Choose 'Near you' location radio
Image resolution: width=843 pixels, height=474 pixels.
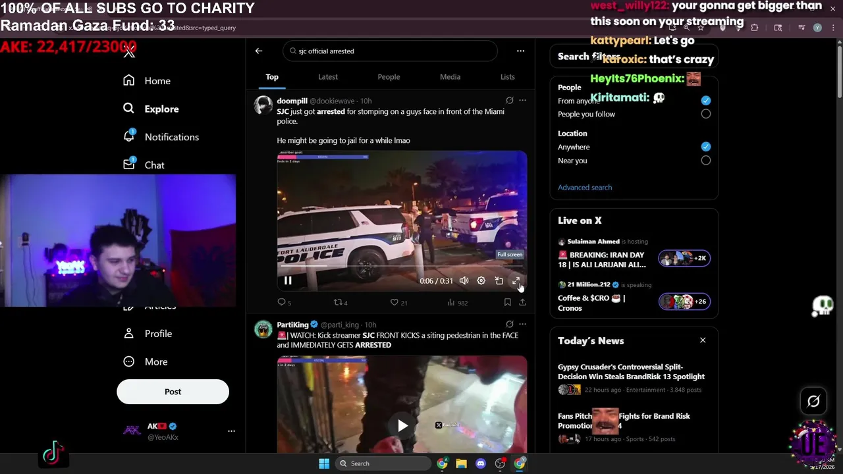pos(705,161)
